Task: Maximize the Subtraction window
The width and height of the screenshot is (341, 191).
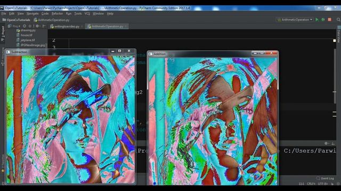Action: [119, 51]
